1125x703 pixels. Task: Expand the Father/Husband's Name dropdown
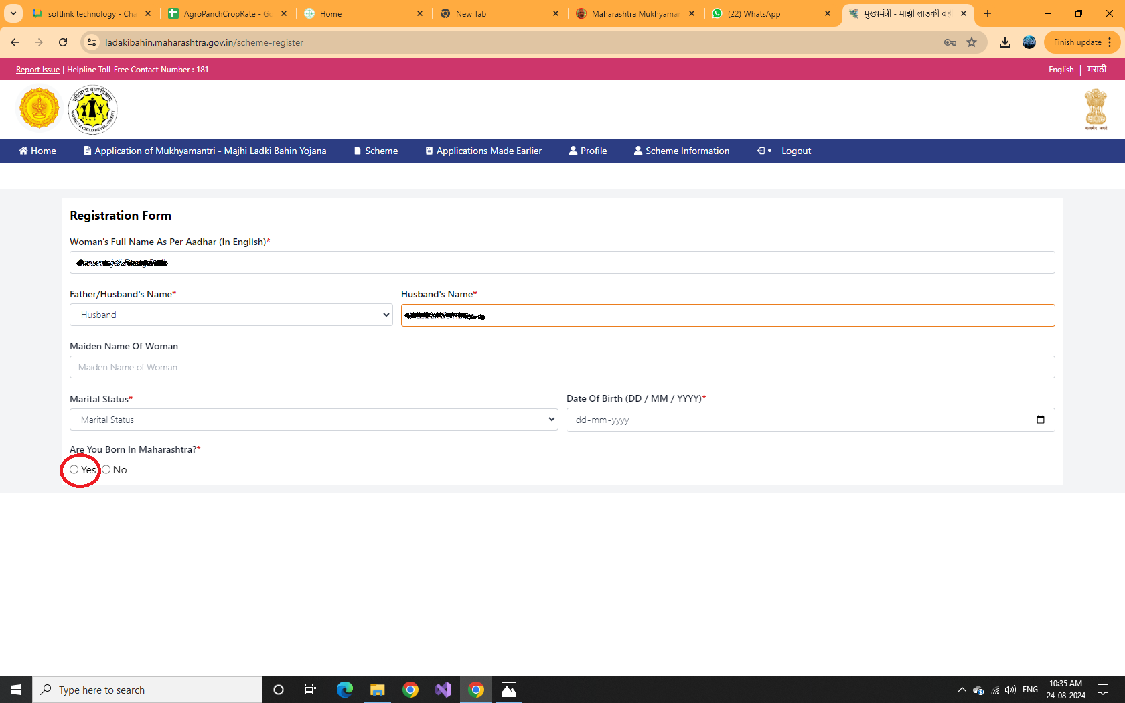click(x=230, y=315)
